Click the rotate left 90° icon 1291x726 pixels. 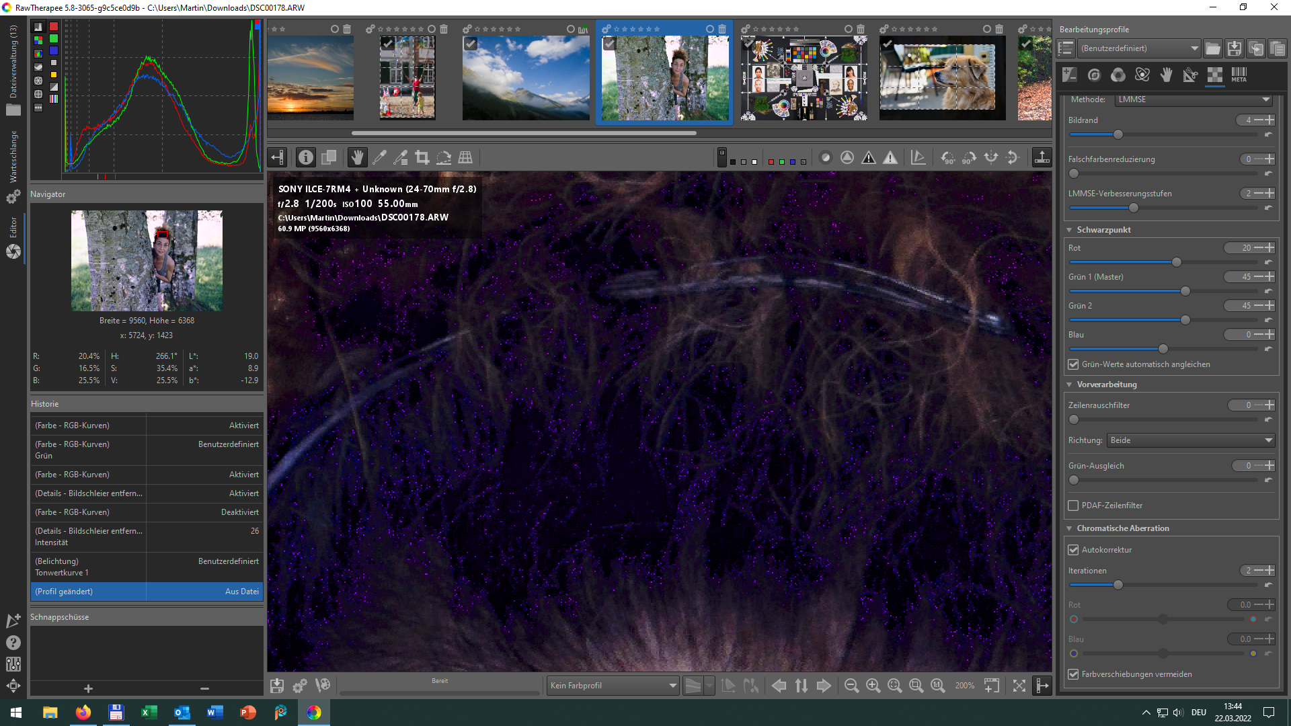[947, 157]
